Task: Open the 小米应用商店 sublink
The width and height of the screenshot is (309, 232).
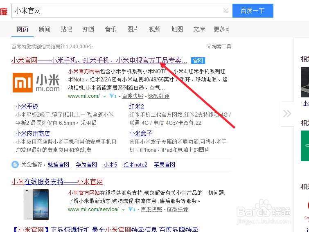Action: [x=32, y=133]
